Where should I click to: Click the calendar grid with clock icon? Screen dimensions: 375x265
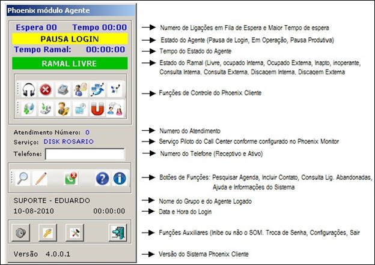coord(80,109)
